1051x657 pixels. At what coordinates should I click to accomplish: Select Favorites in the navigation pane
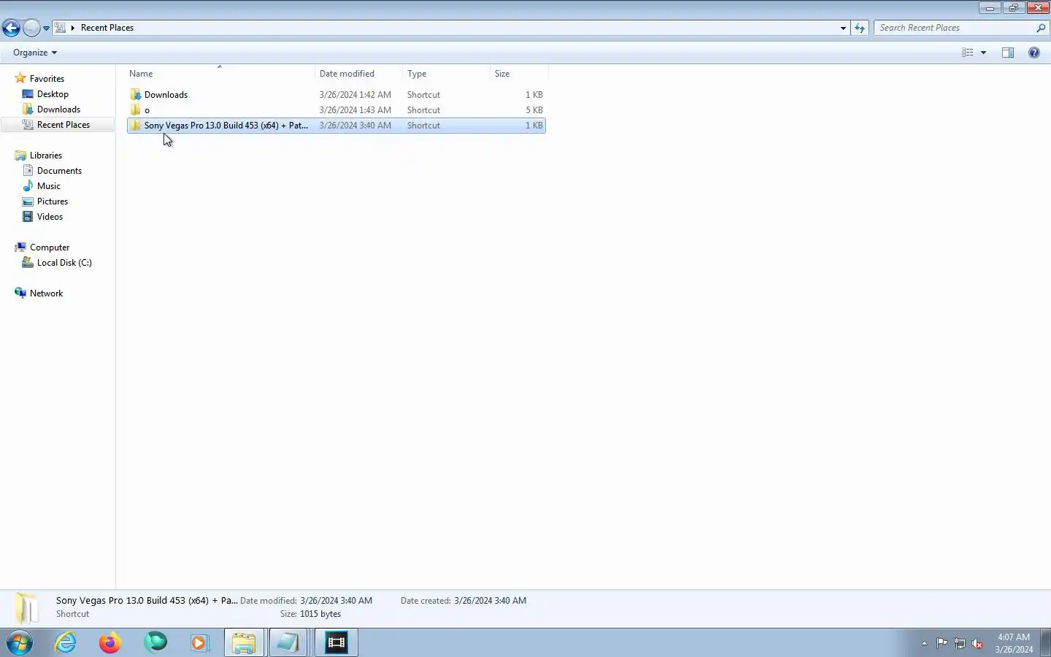[47, 79]
